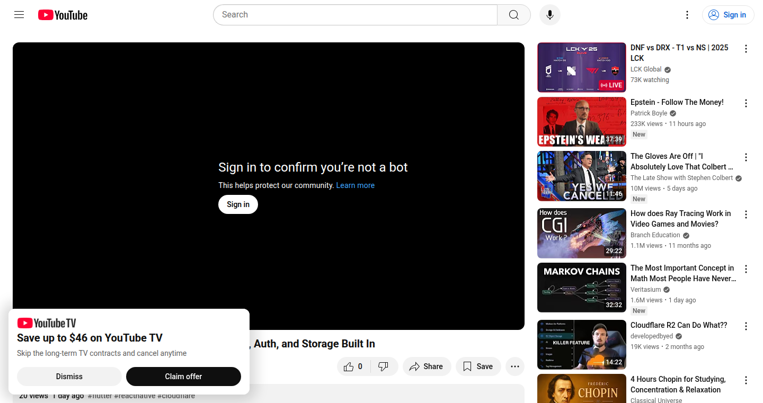Visit the developedbyed channel
The image size is (763, 403).
652,336
